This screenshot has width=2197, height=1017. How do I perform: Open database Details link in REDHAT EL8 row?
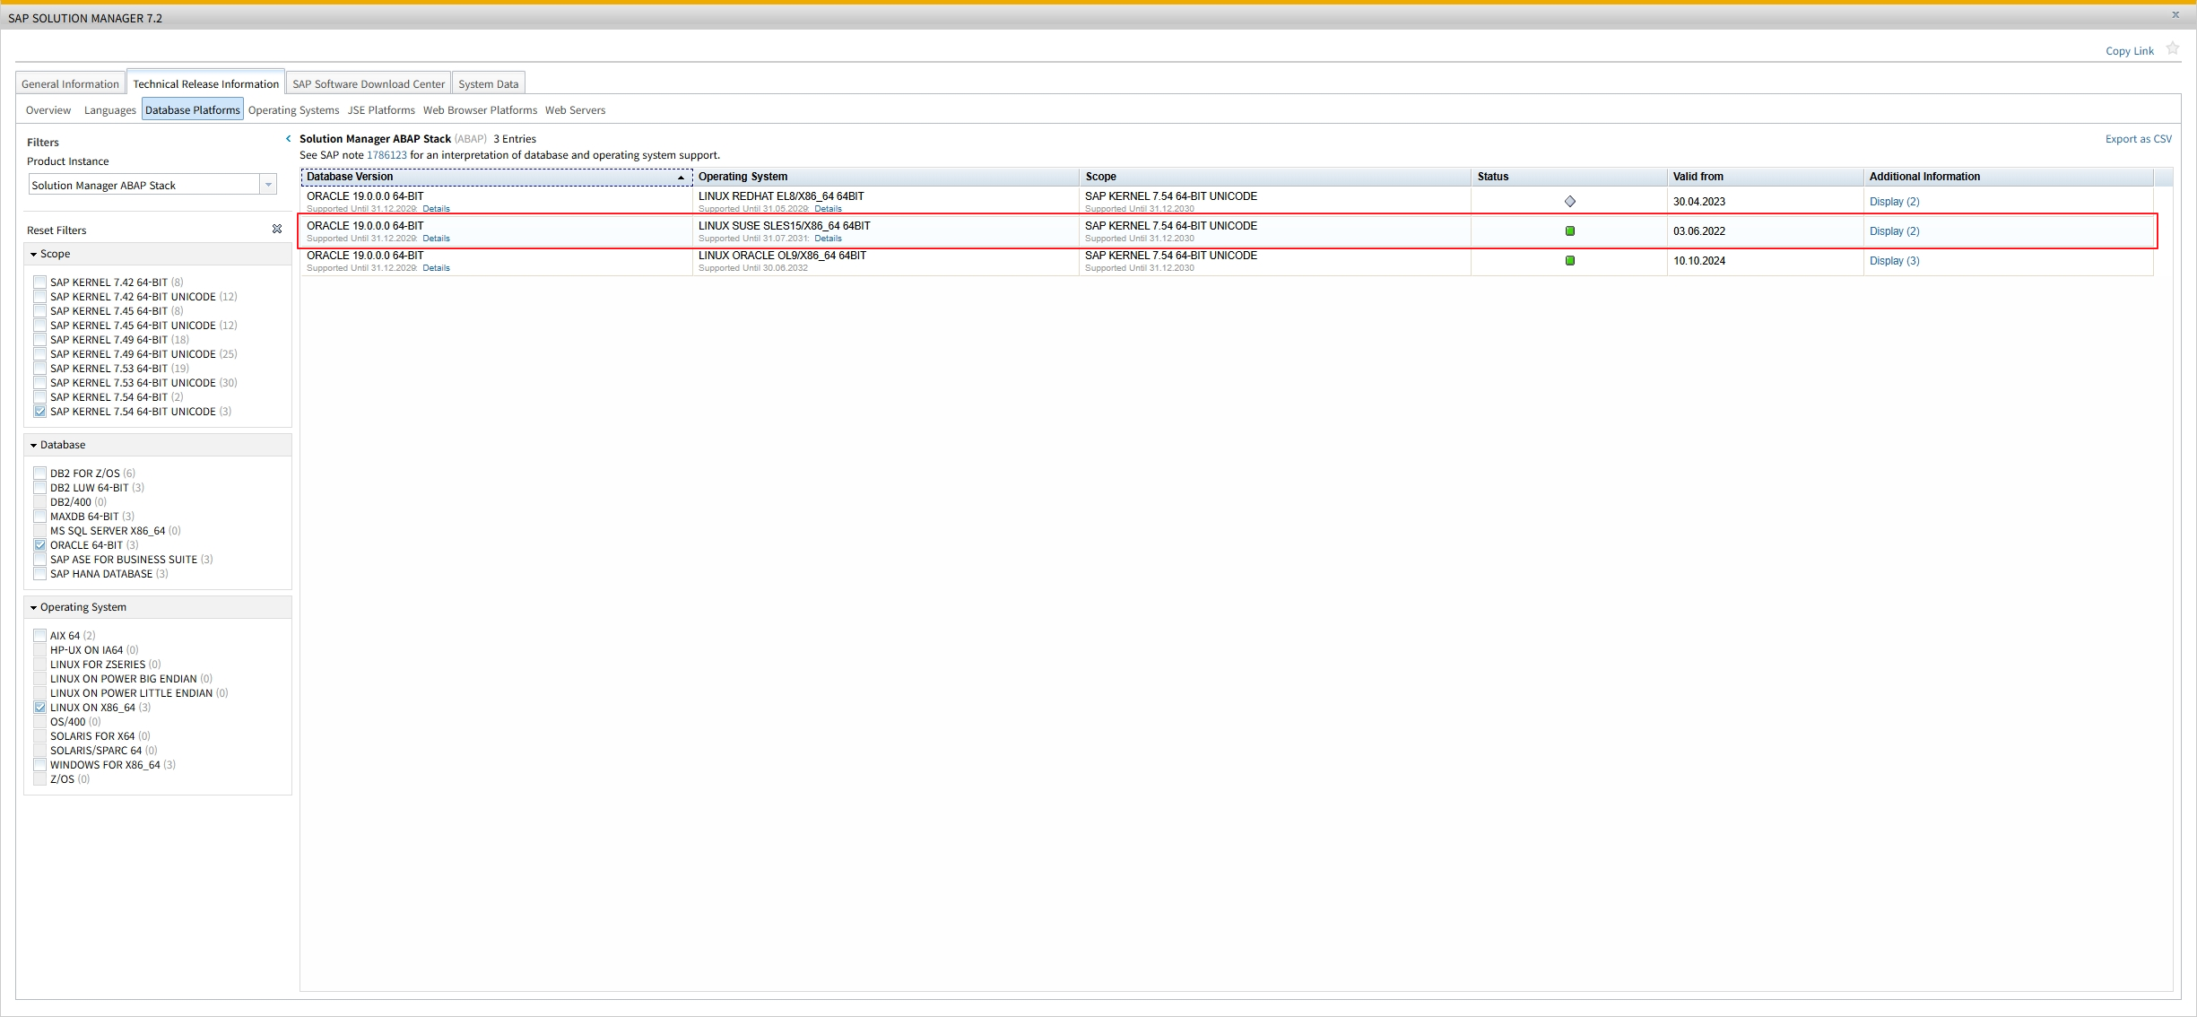pyautogui.click(x=436, y=209)
